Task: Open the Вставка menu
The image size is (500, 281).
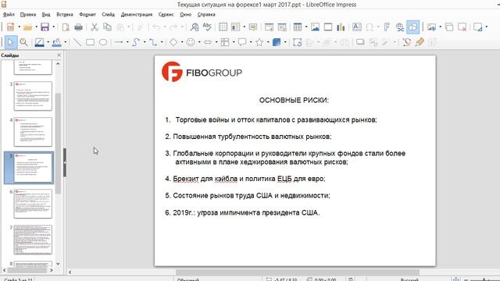Action: click(65, 14)
